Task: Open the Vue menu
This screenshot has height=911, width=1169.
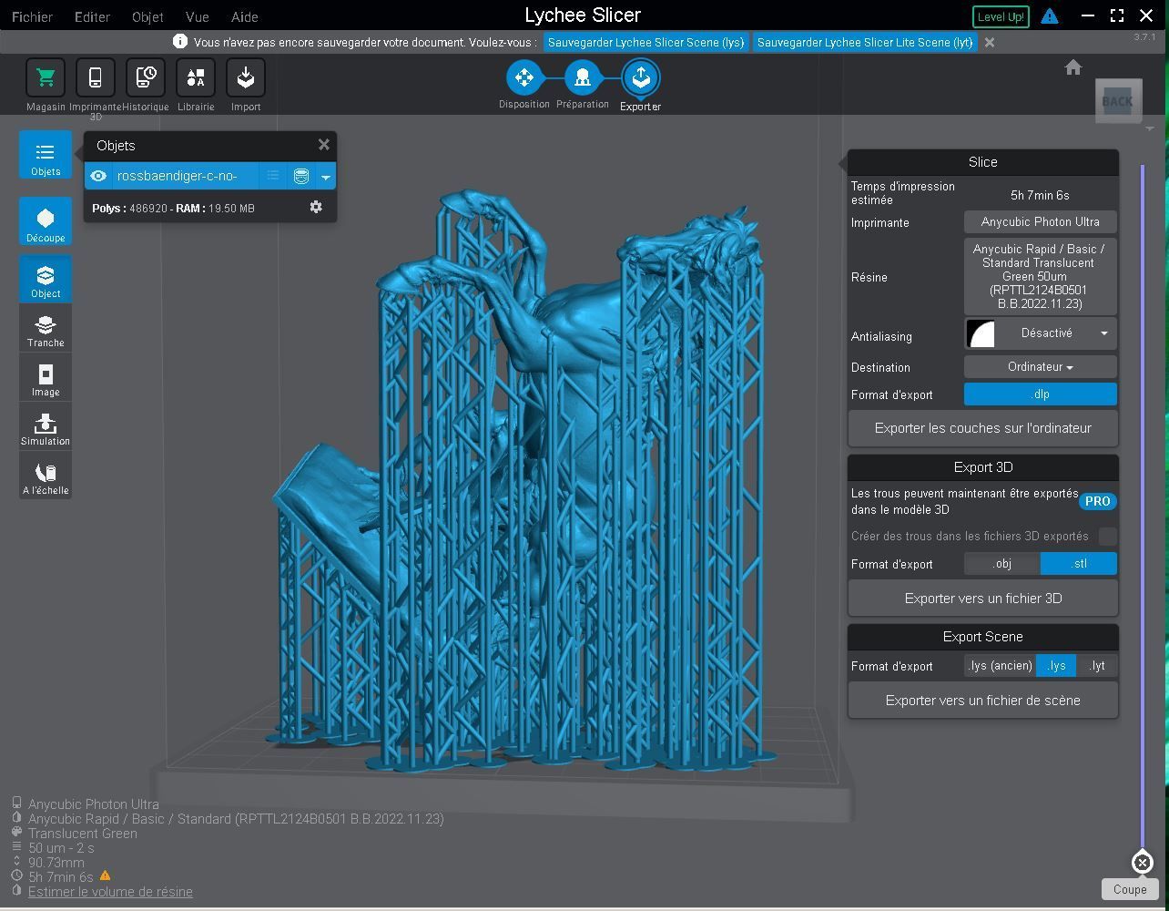Action: [x=197, y=16]
